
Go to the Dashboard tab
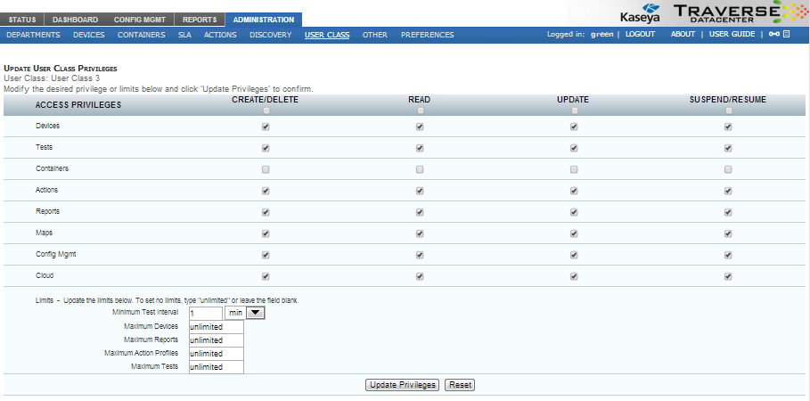tap(75, 20)
